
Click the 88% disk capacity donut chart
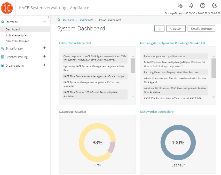click(x=97, y=142)
